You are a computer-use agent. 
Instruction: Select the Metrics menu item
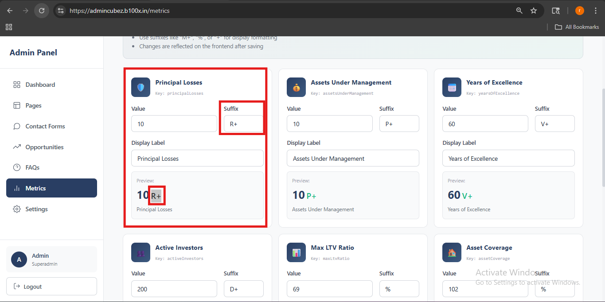51,188
